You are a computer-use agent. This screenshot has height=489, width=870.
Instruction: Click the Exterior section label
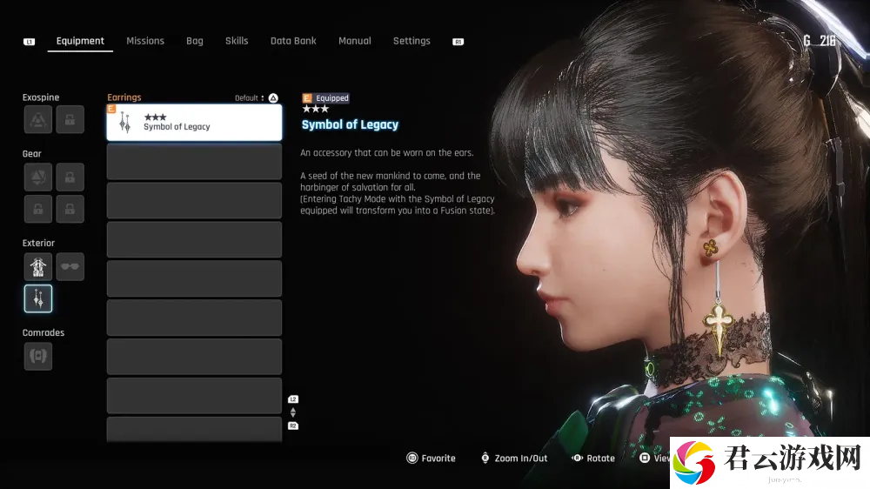coord(38,243)
